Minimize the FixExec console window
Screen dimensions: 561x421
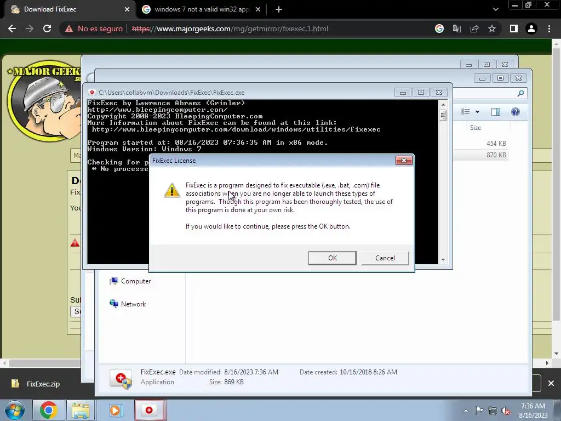(403, 93)
